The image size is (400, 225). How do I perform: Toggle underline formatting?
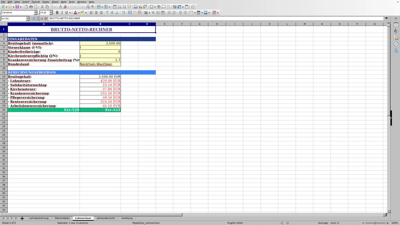(x=67, y=13)
